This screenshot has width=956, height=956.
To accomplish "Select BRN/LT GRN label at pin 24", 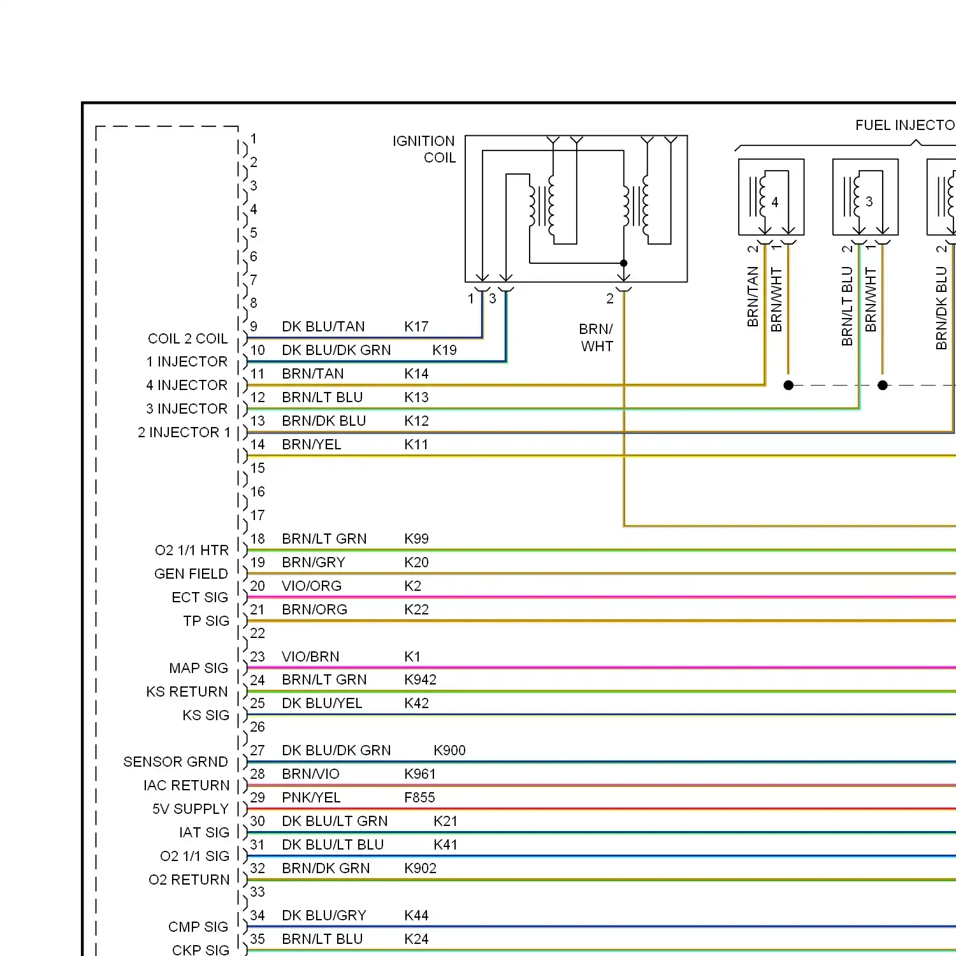I will tap(324, 680).
